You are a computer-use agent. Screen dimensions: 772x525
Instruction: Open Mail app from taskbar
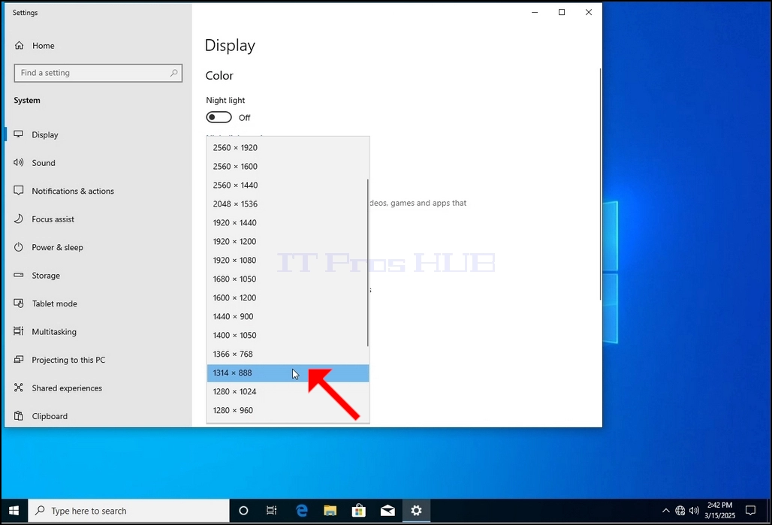pyautogui.click(x=388, y=511)
